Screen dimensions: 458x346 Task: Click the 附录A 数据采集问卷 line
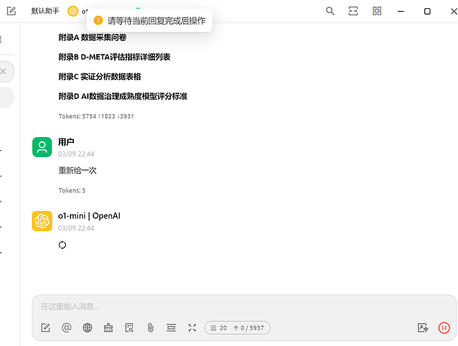coord(92,37)
